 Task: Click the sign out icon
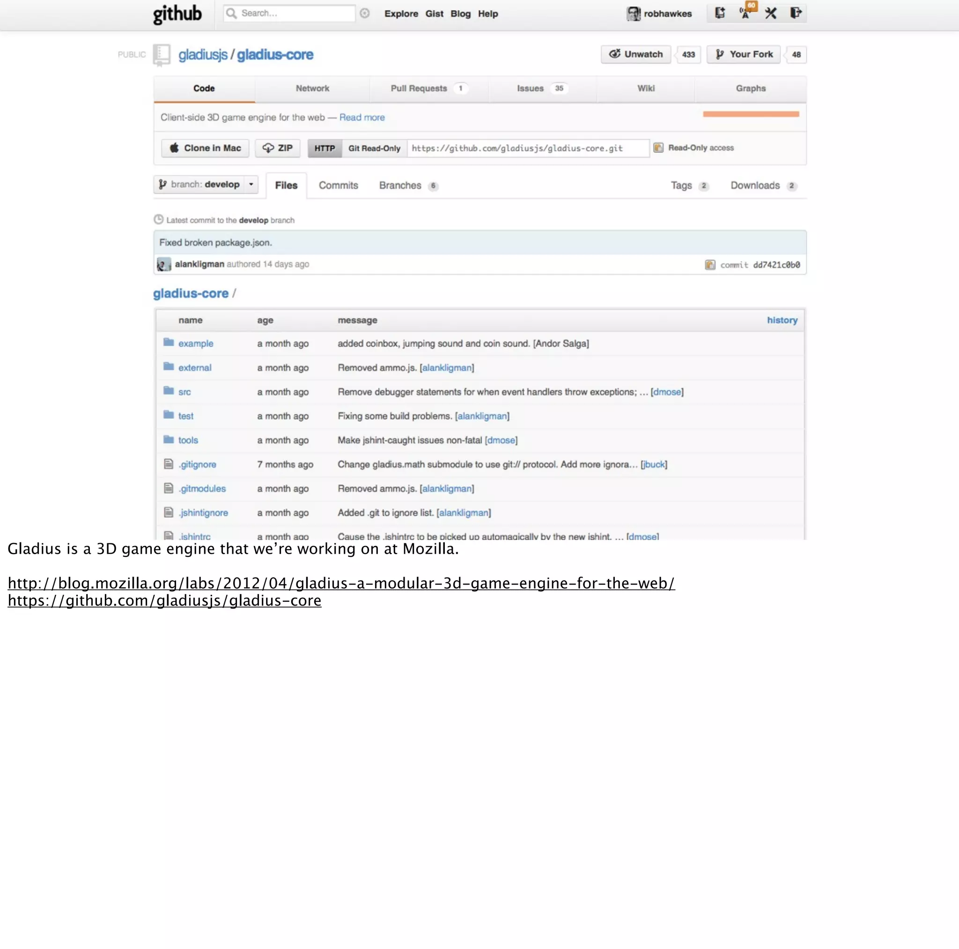tap(796, 14)
